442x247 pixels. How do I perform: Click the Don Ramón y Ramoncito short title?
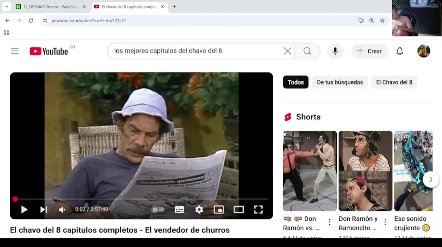point(358,223)
